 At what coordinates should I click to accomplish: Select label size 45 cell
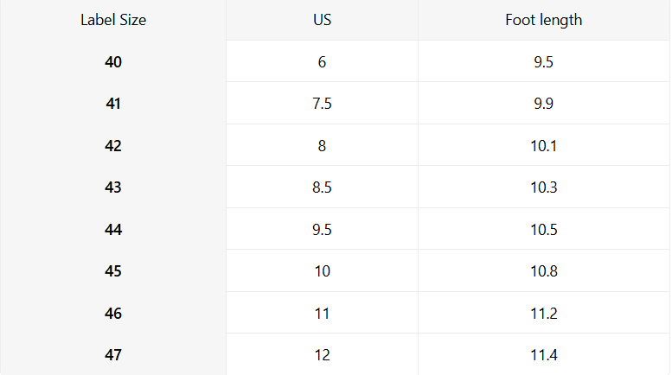[113, 271]
